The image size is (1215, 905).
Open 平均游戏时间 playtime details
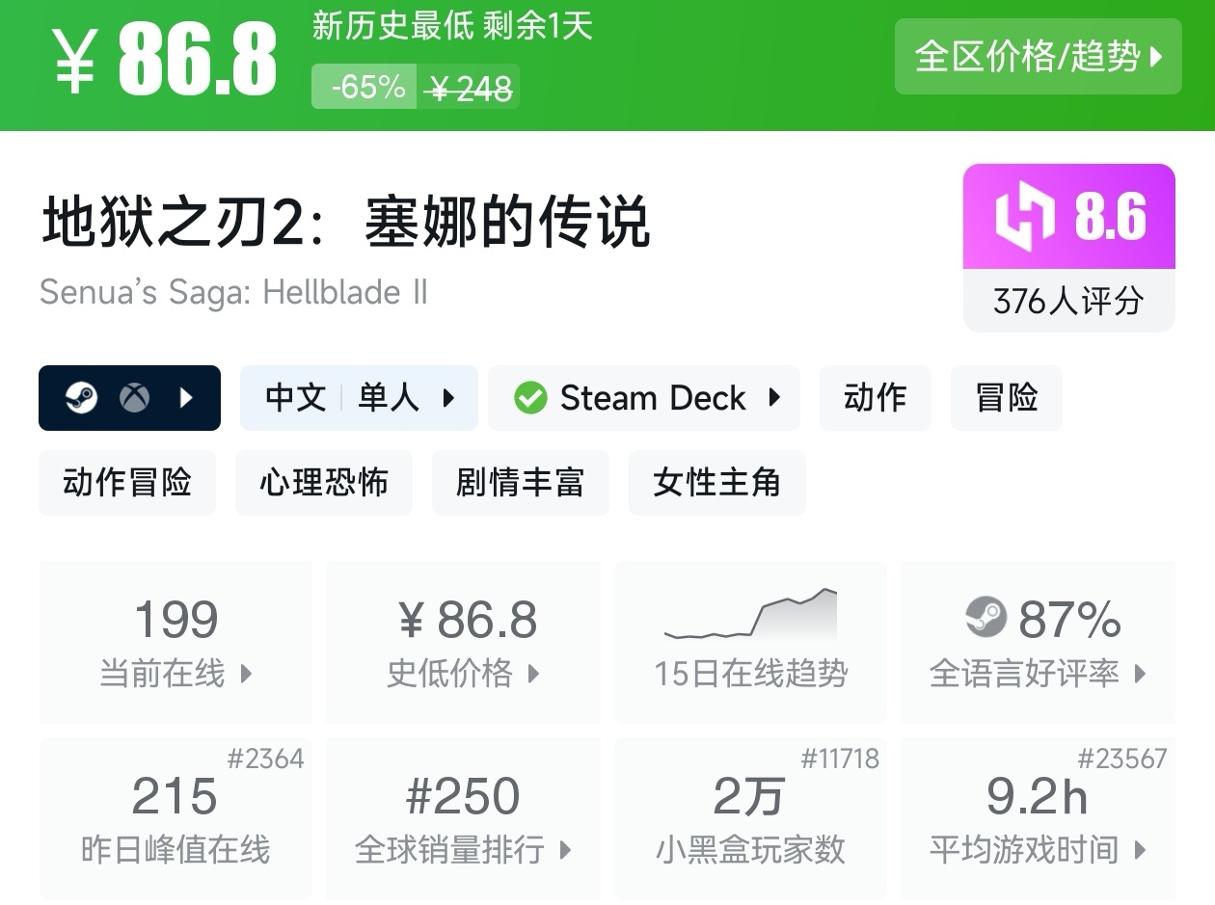(x=1038, y=819)
